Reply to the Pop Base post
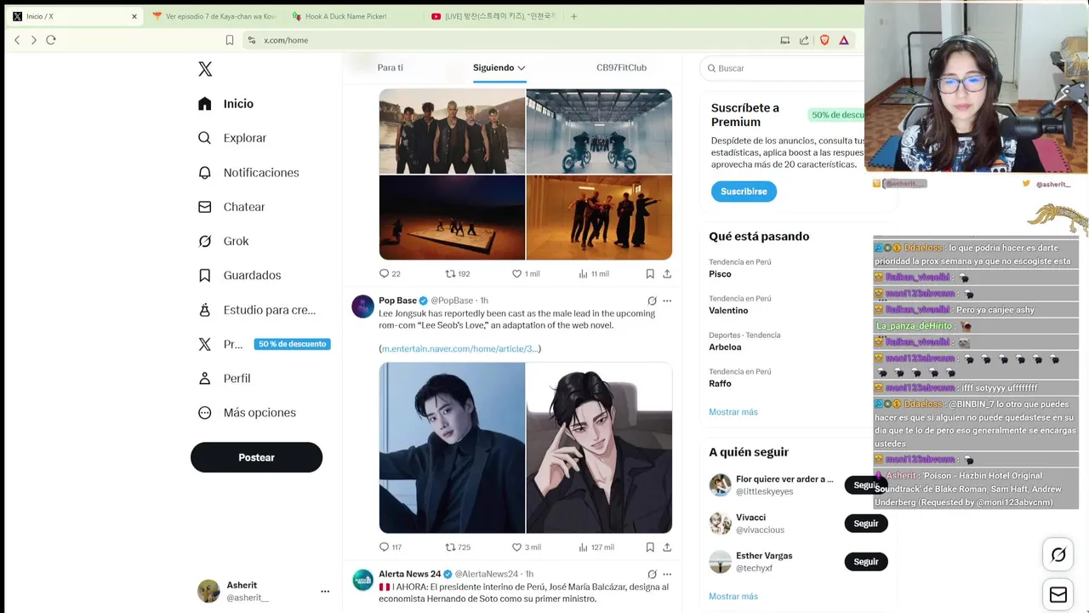 [384, 547]
